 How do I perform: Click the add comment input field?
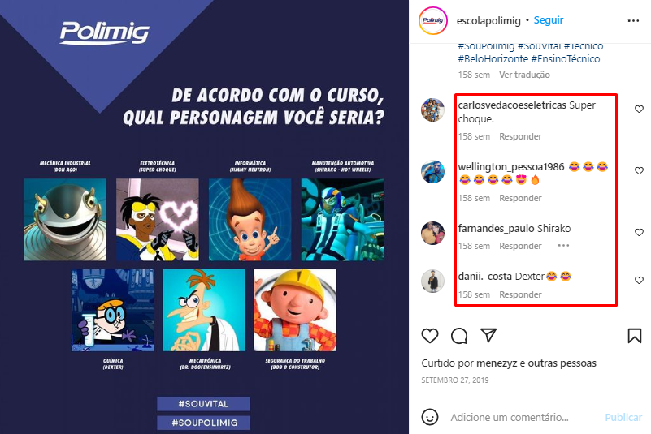point(510,417)
